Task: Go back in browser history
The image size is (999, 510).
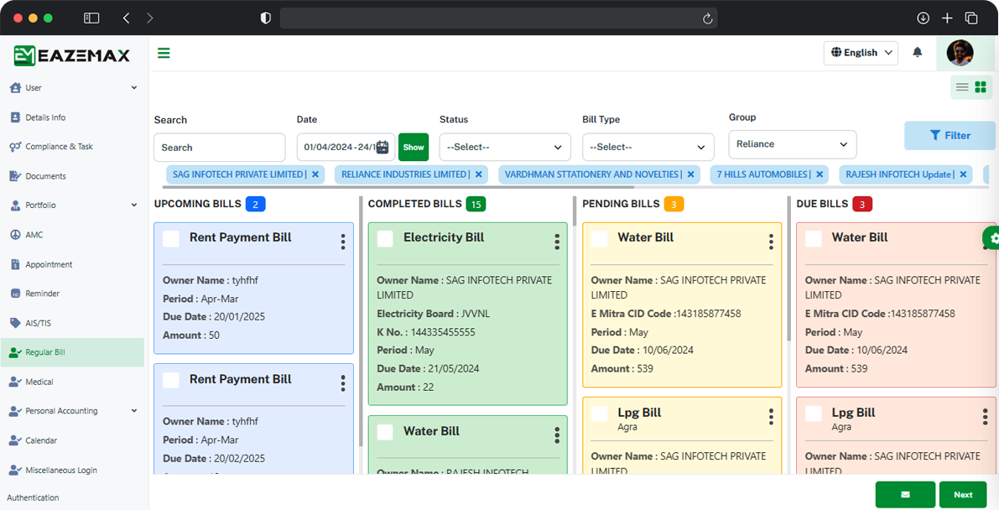Action: click(x=126, y=18)
